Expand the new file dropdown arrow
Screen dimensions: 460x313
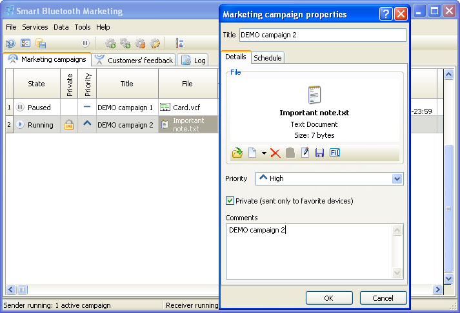[264, 153]
